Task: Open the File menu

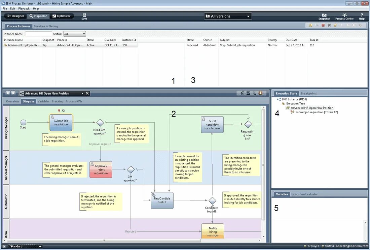Action: point(5,8)
